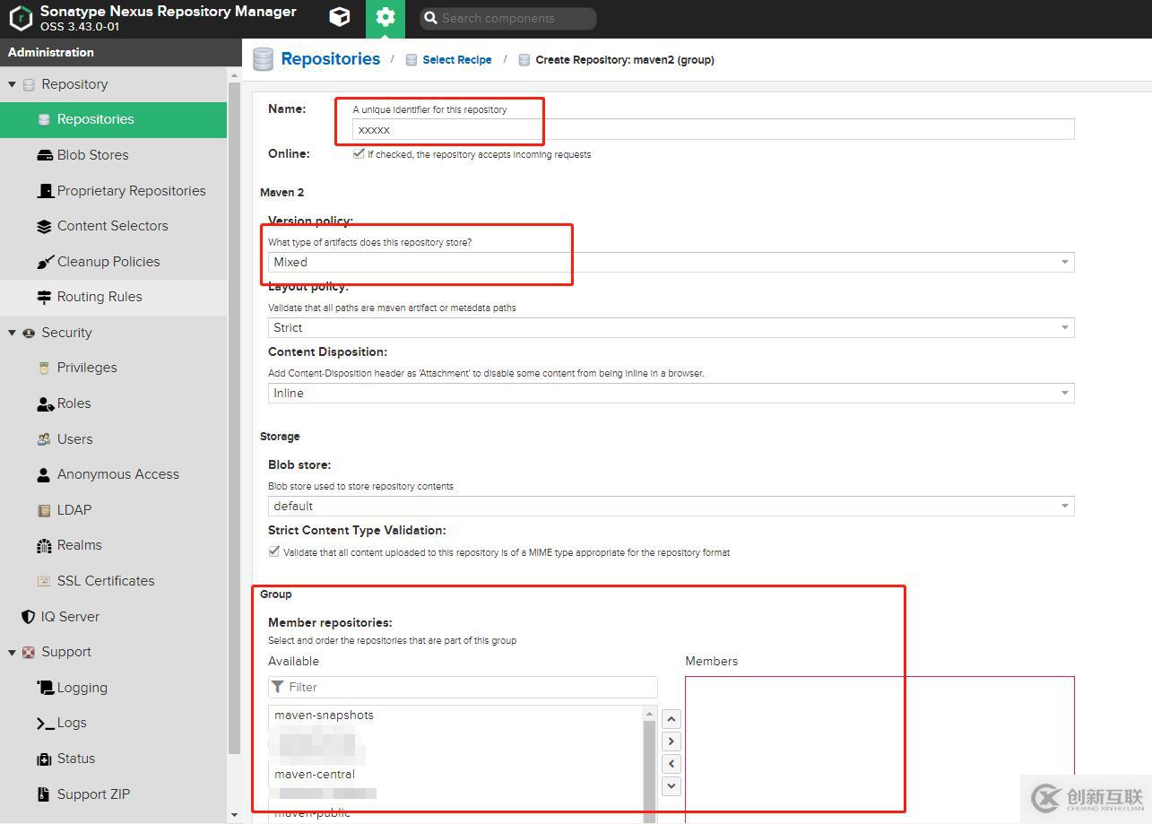Screen dimensions: 1152x824
Task: Open the Blob store dropdown showing default
Action: pyautogui.click(x=671, y=506)
